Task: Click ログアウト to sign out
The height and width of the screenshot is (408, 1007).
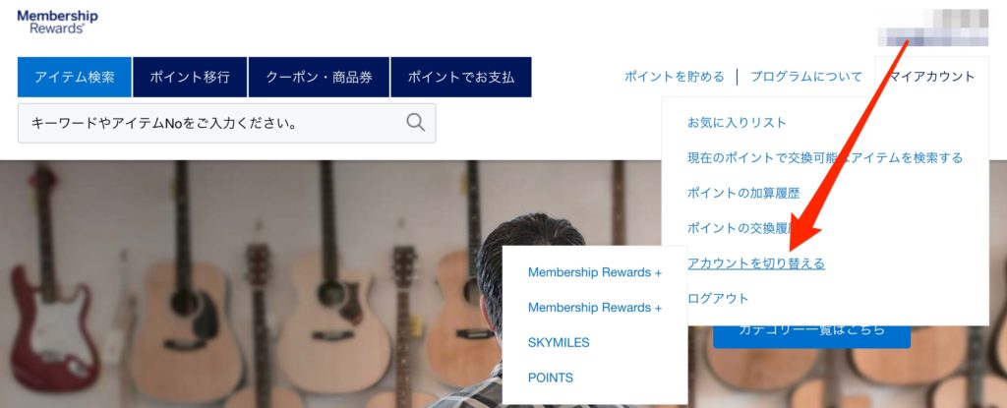Action: tap(718, 298)
